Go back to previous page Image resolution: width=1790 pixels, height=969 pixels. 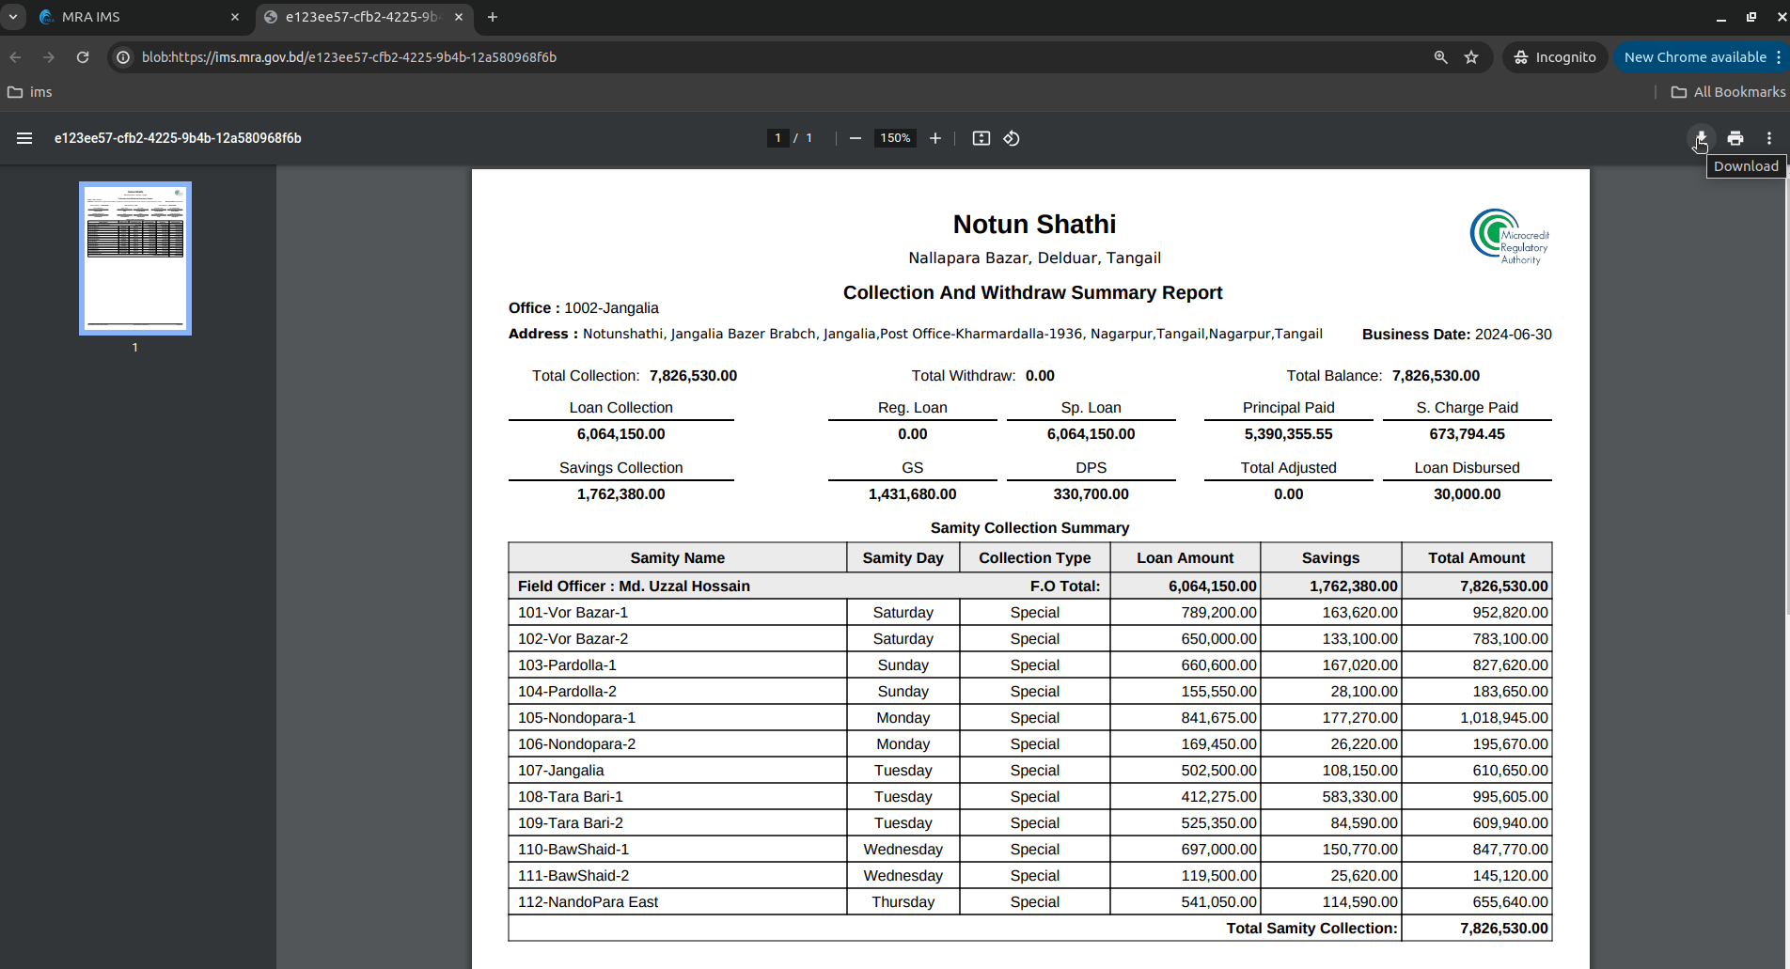click(16, 57)
